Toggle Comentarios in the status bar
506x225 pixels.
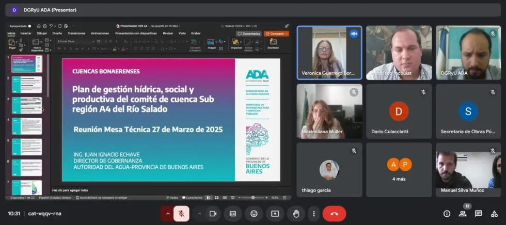[192, 198]
